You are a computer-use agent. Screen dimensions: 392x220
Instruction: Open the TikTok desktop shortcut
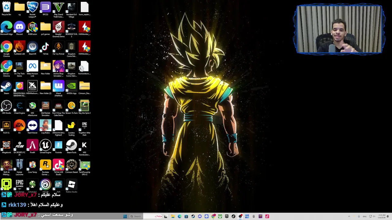point(45,48)
